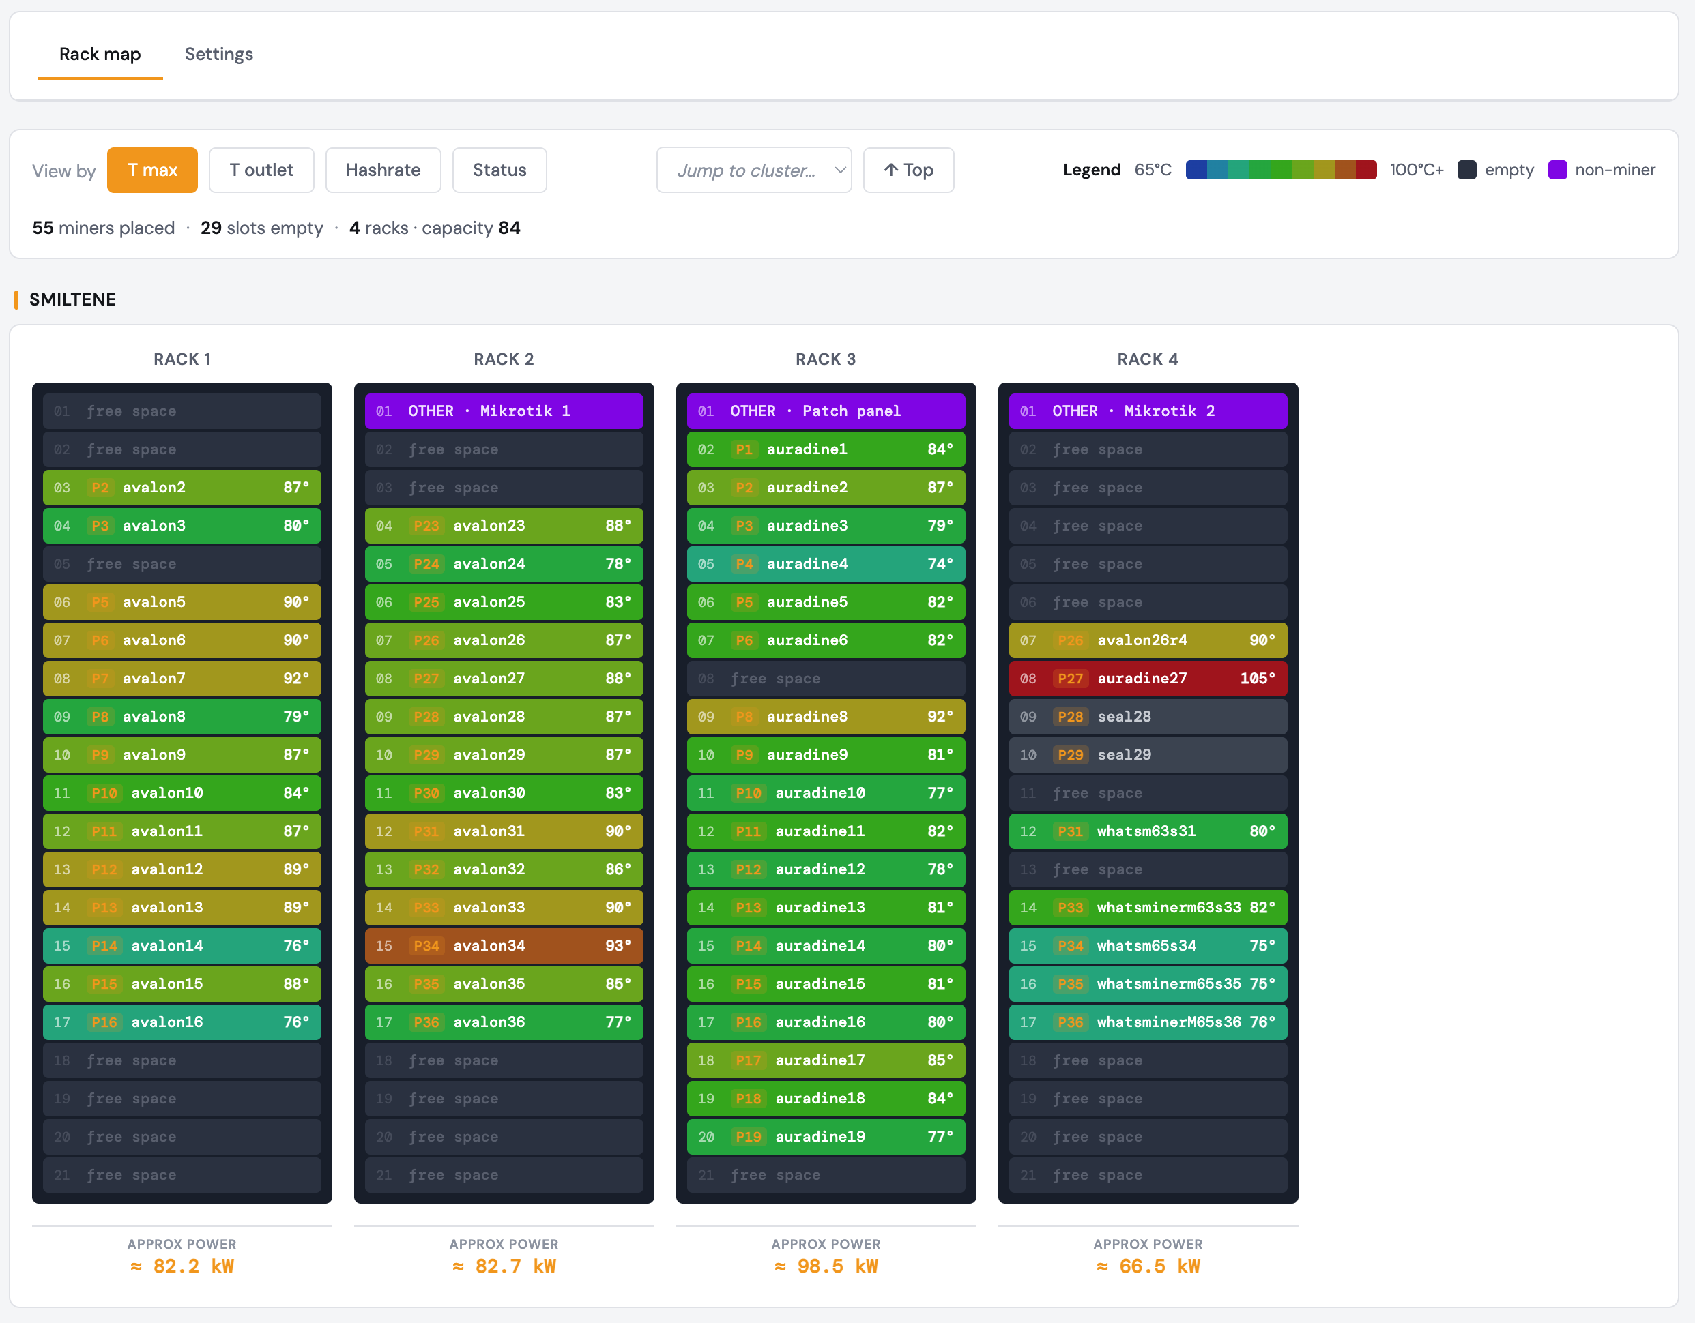Screen dimensions: 1695x1323
Task: Select the avalon12 miner row
Action: [x=182, y=869]
